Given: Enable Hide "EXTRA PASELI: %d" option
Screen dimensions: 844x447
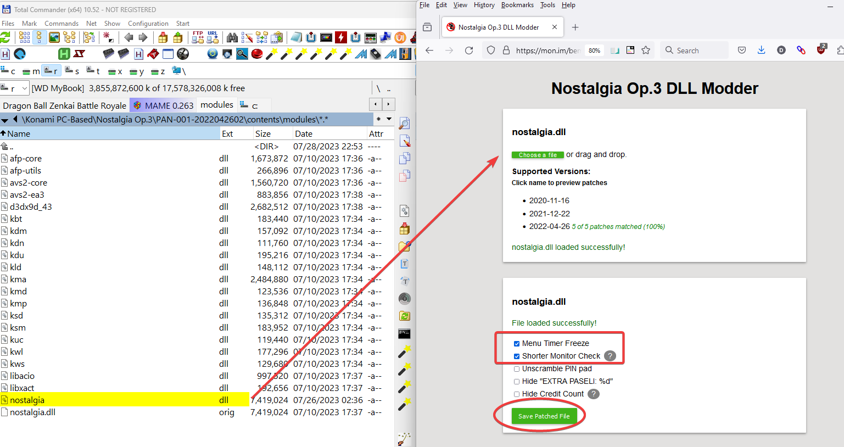Looking at the screenshot, I should click(x=517, y=382).
